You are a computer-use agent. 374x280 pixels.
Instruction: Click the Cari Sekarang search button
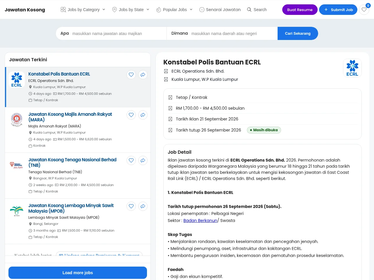298,34
